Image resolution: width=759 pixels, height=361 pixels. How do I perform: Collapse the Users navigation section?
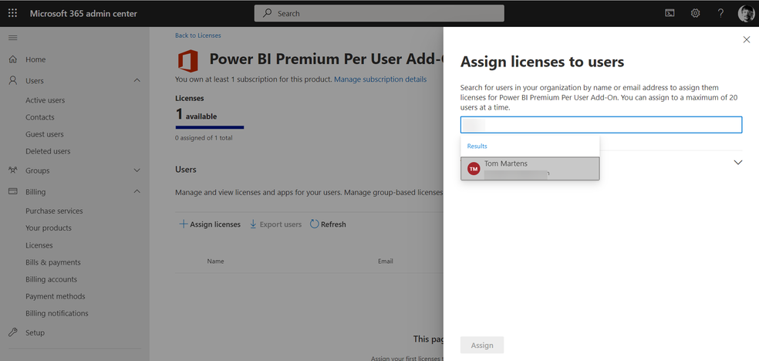[137, 81]
